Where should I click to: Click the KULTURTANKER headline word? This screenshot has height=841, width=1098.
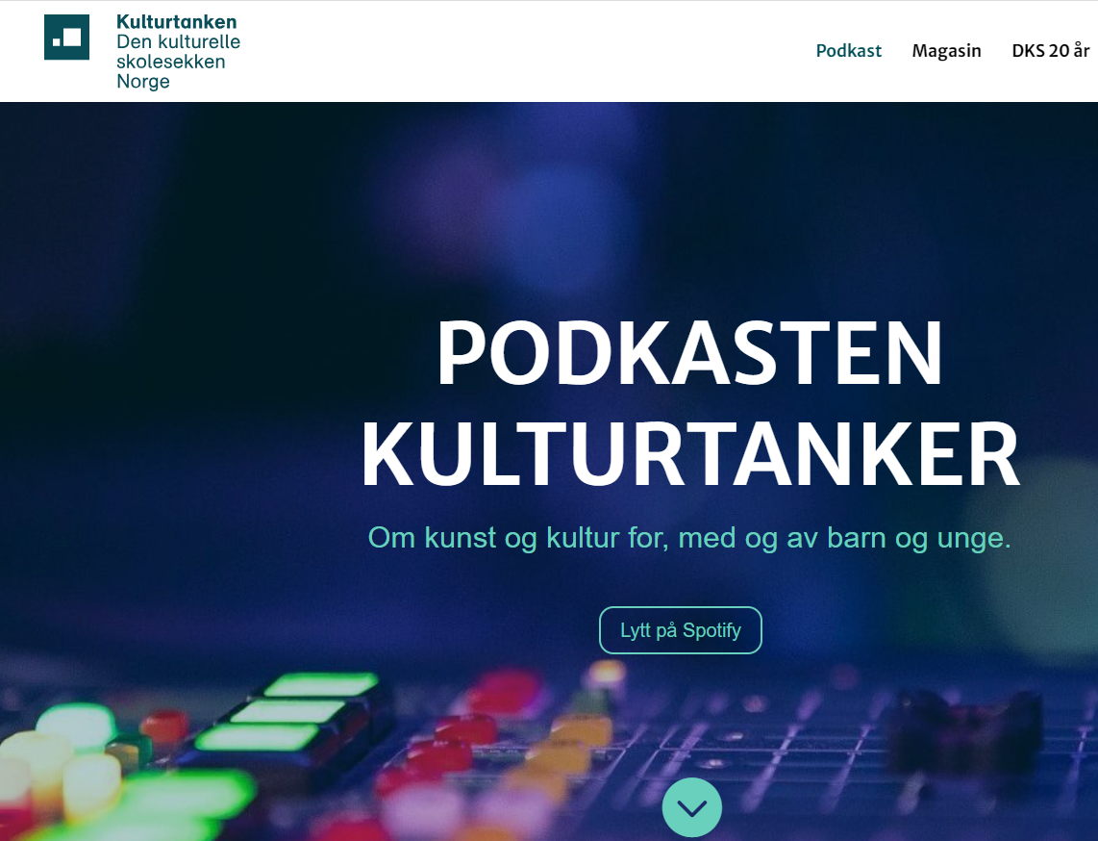coord(689,453)
